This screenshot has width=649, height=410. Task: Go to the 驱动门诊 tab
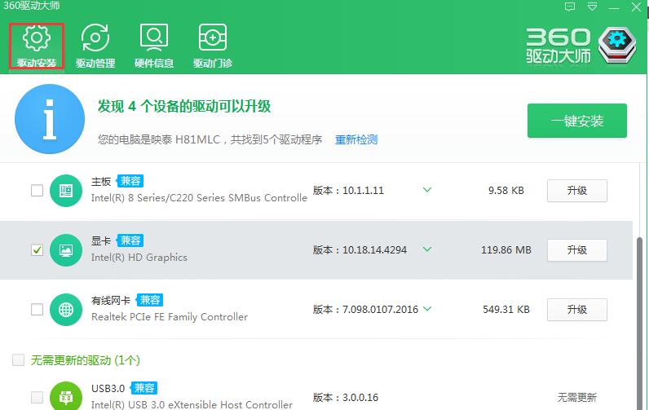[212, 46]
